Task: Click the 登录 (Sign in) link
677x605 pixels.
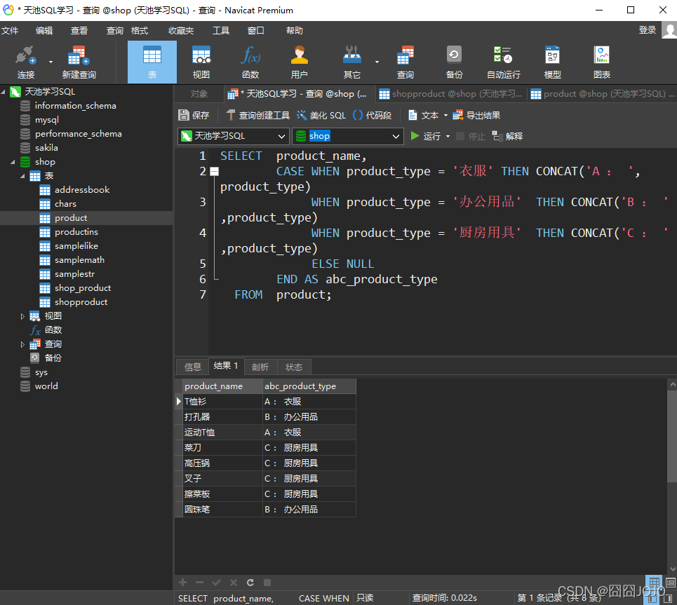Action: pos(648,30)
